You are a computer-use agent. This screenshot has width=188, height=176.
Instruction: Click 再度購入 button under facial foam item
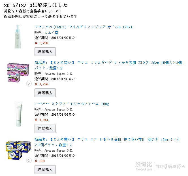point(45,128)
